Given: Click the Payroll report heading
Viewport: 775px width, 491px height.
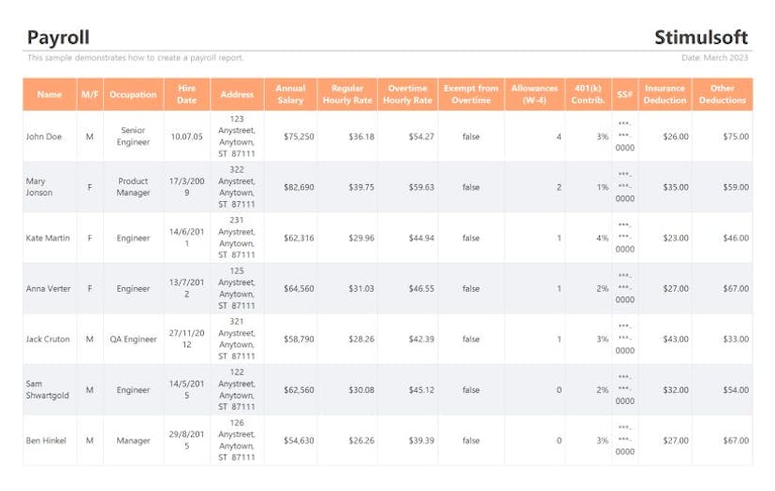Looking at the screenshot, I should click(x=58, y=37).
